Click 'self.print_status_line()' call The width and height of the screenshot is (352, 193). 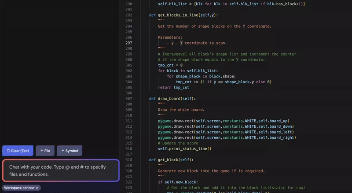click(184, 148)
